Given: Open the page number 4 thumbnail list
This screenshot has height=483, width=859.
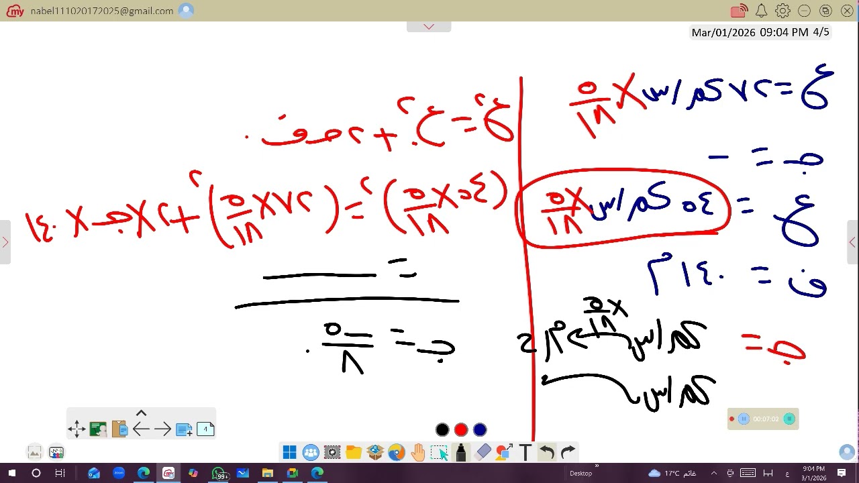Looking at the screenshot, I should tap(205, 429).
